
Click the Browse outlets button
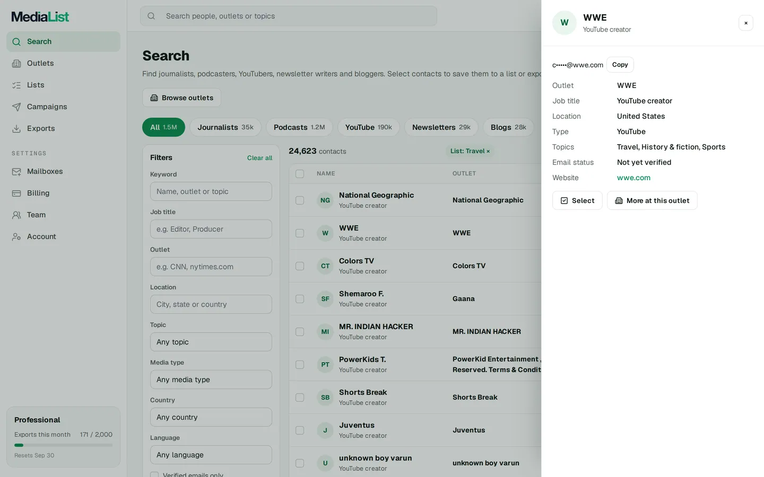point(181,98)
